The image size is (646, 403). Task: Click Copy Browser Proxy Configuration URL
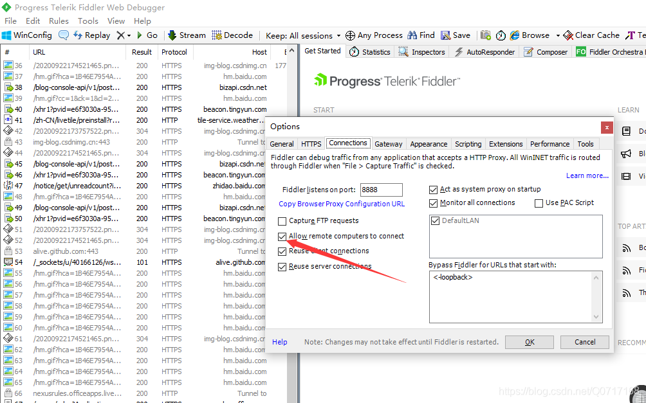point(342,204)
